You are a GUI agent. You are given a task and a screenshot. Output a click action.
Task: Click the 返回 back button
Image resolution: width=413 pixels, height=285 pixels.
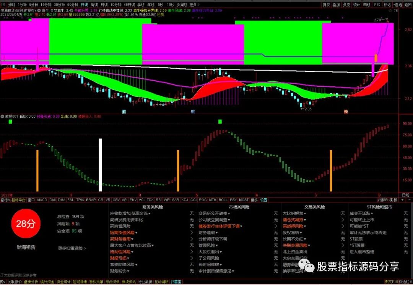pyautogui.click(x=408, y=5)
